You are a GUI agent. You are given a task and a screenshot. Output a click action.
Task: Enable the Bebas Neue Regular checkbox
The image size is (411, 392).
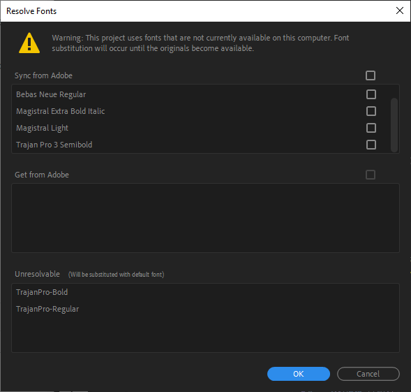point(371,94)
